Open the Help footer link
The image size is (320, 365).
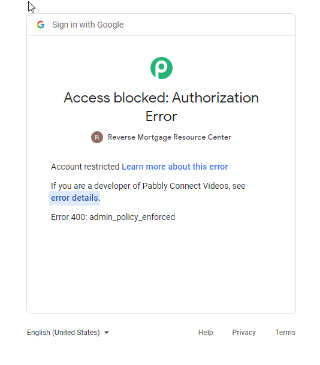(x=206, y=333)
